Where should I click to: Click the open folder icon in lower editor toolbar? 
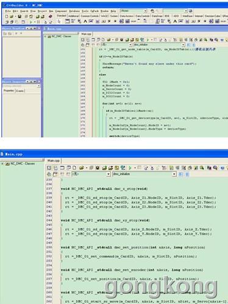pos(81,168)
